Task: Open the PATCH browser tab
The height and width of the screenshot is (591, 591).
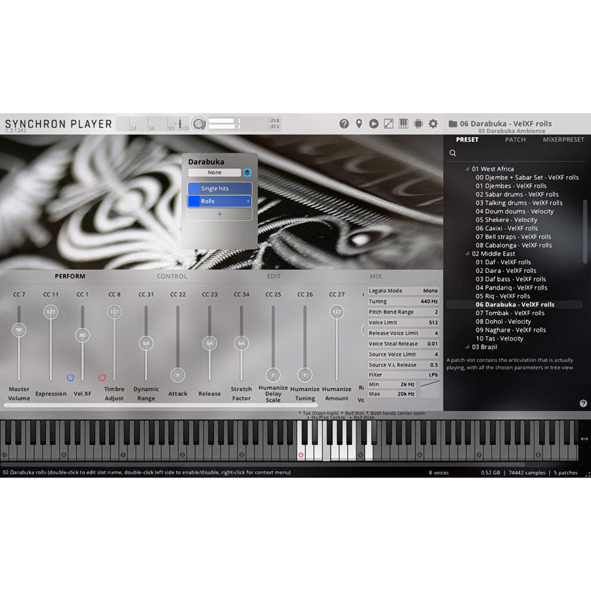Action: click(515, 139)
